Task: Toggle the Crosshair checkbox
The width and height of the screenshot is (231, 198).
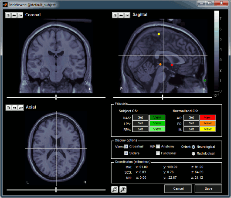Action: 126,147
